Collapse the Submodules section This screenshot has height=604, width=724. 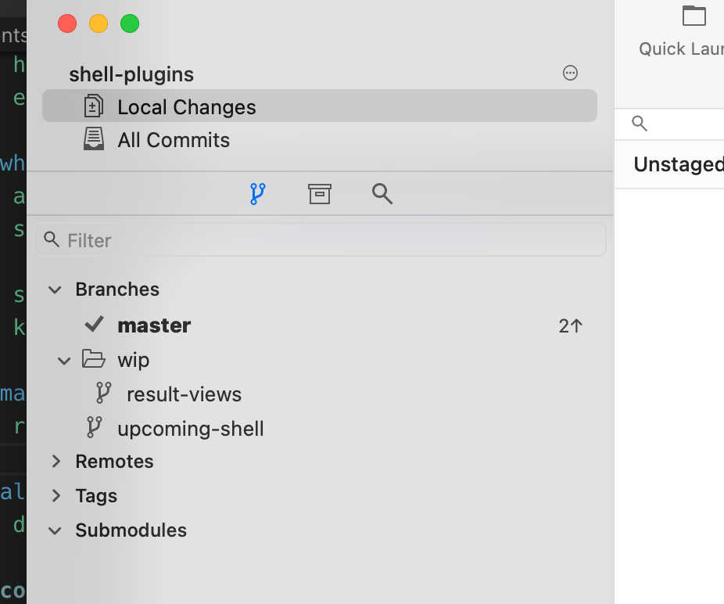(x=54, y=530)
